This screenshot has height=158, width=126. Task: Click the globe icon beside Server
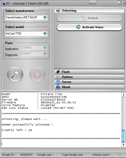58,82
